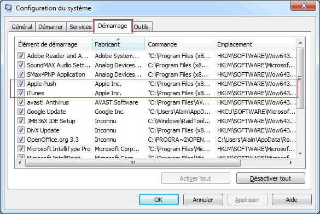Sort by the Emplacement column header

pos(255,44)
